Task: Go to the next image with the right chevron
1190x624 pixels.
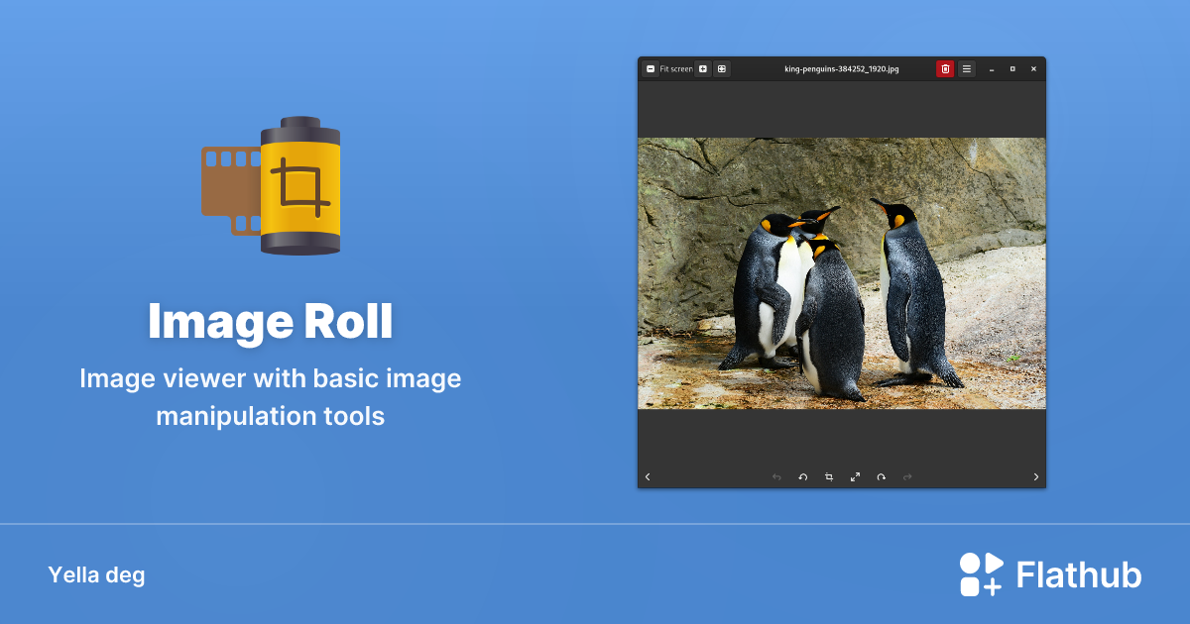Action: pyautogui.click(x=1035, y=476)
